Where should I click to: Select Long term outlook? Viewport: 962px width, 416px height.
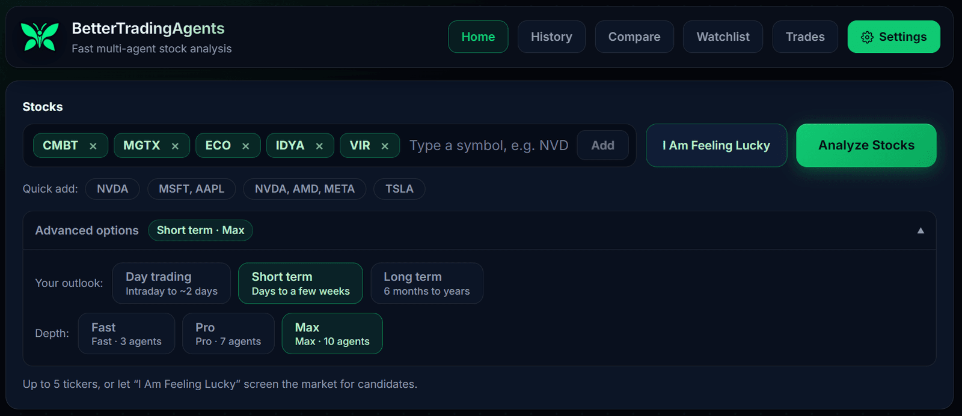click(x=427, y=283)
